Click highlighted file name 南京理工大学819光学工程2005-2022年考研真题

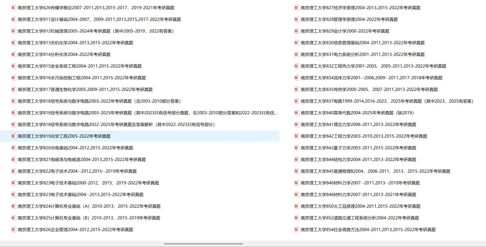(64, 136)
